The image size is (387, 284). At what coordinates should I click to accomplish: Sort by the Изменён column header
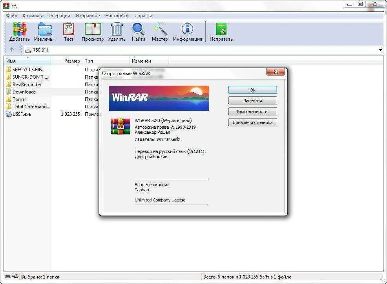click(x=149, y=61)
